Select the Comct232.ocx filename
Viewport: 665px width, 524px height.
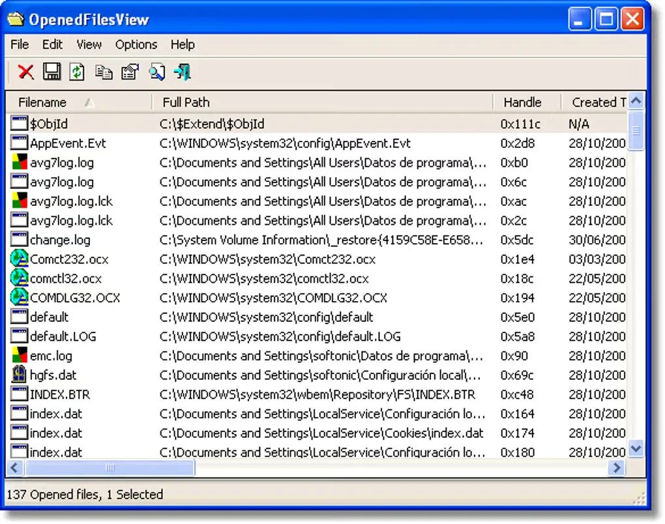coord(69,259)
